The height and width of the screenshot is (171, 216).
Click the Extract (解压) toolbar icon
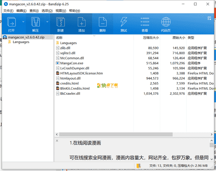coord(35,22)
